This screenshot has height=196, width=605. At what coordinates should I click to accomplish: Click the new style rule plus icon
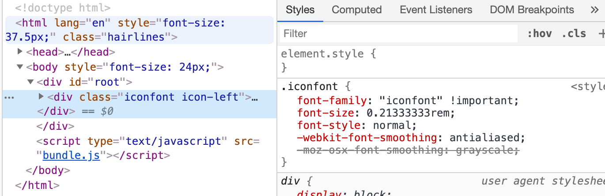coord(601,34)
